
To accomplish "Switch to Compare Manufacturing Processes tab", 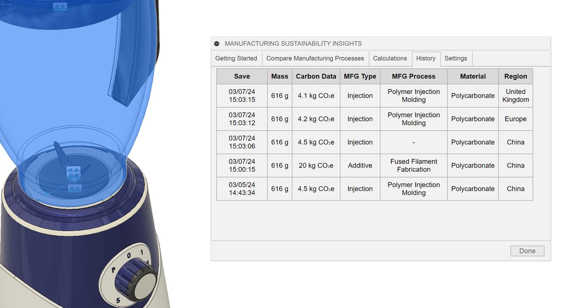I will 315,59.
